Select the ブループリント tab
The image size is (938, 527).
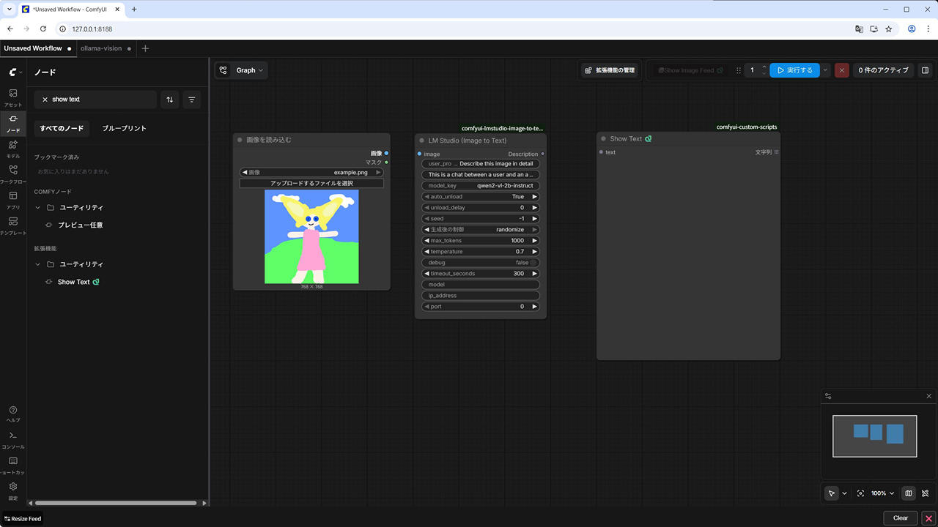tap(124, 128)
